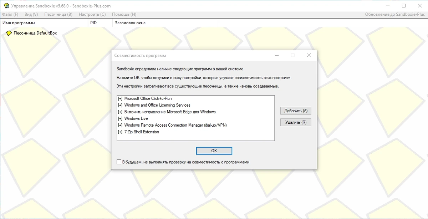Select Microsoft Office Click-to-Run list entry

196,98
